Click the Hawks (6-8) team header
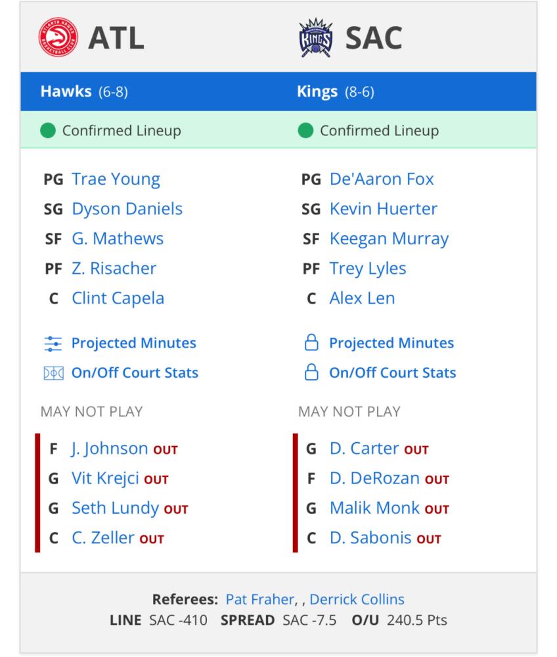 pyautogui.click(x=84, y=91)
